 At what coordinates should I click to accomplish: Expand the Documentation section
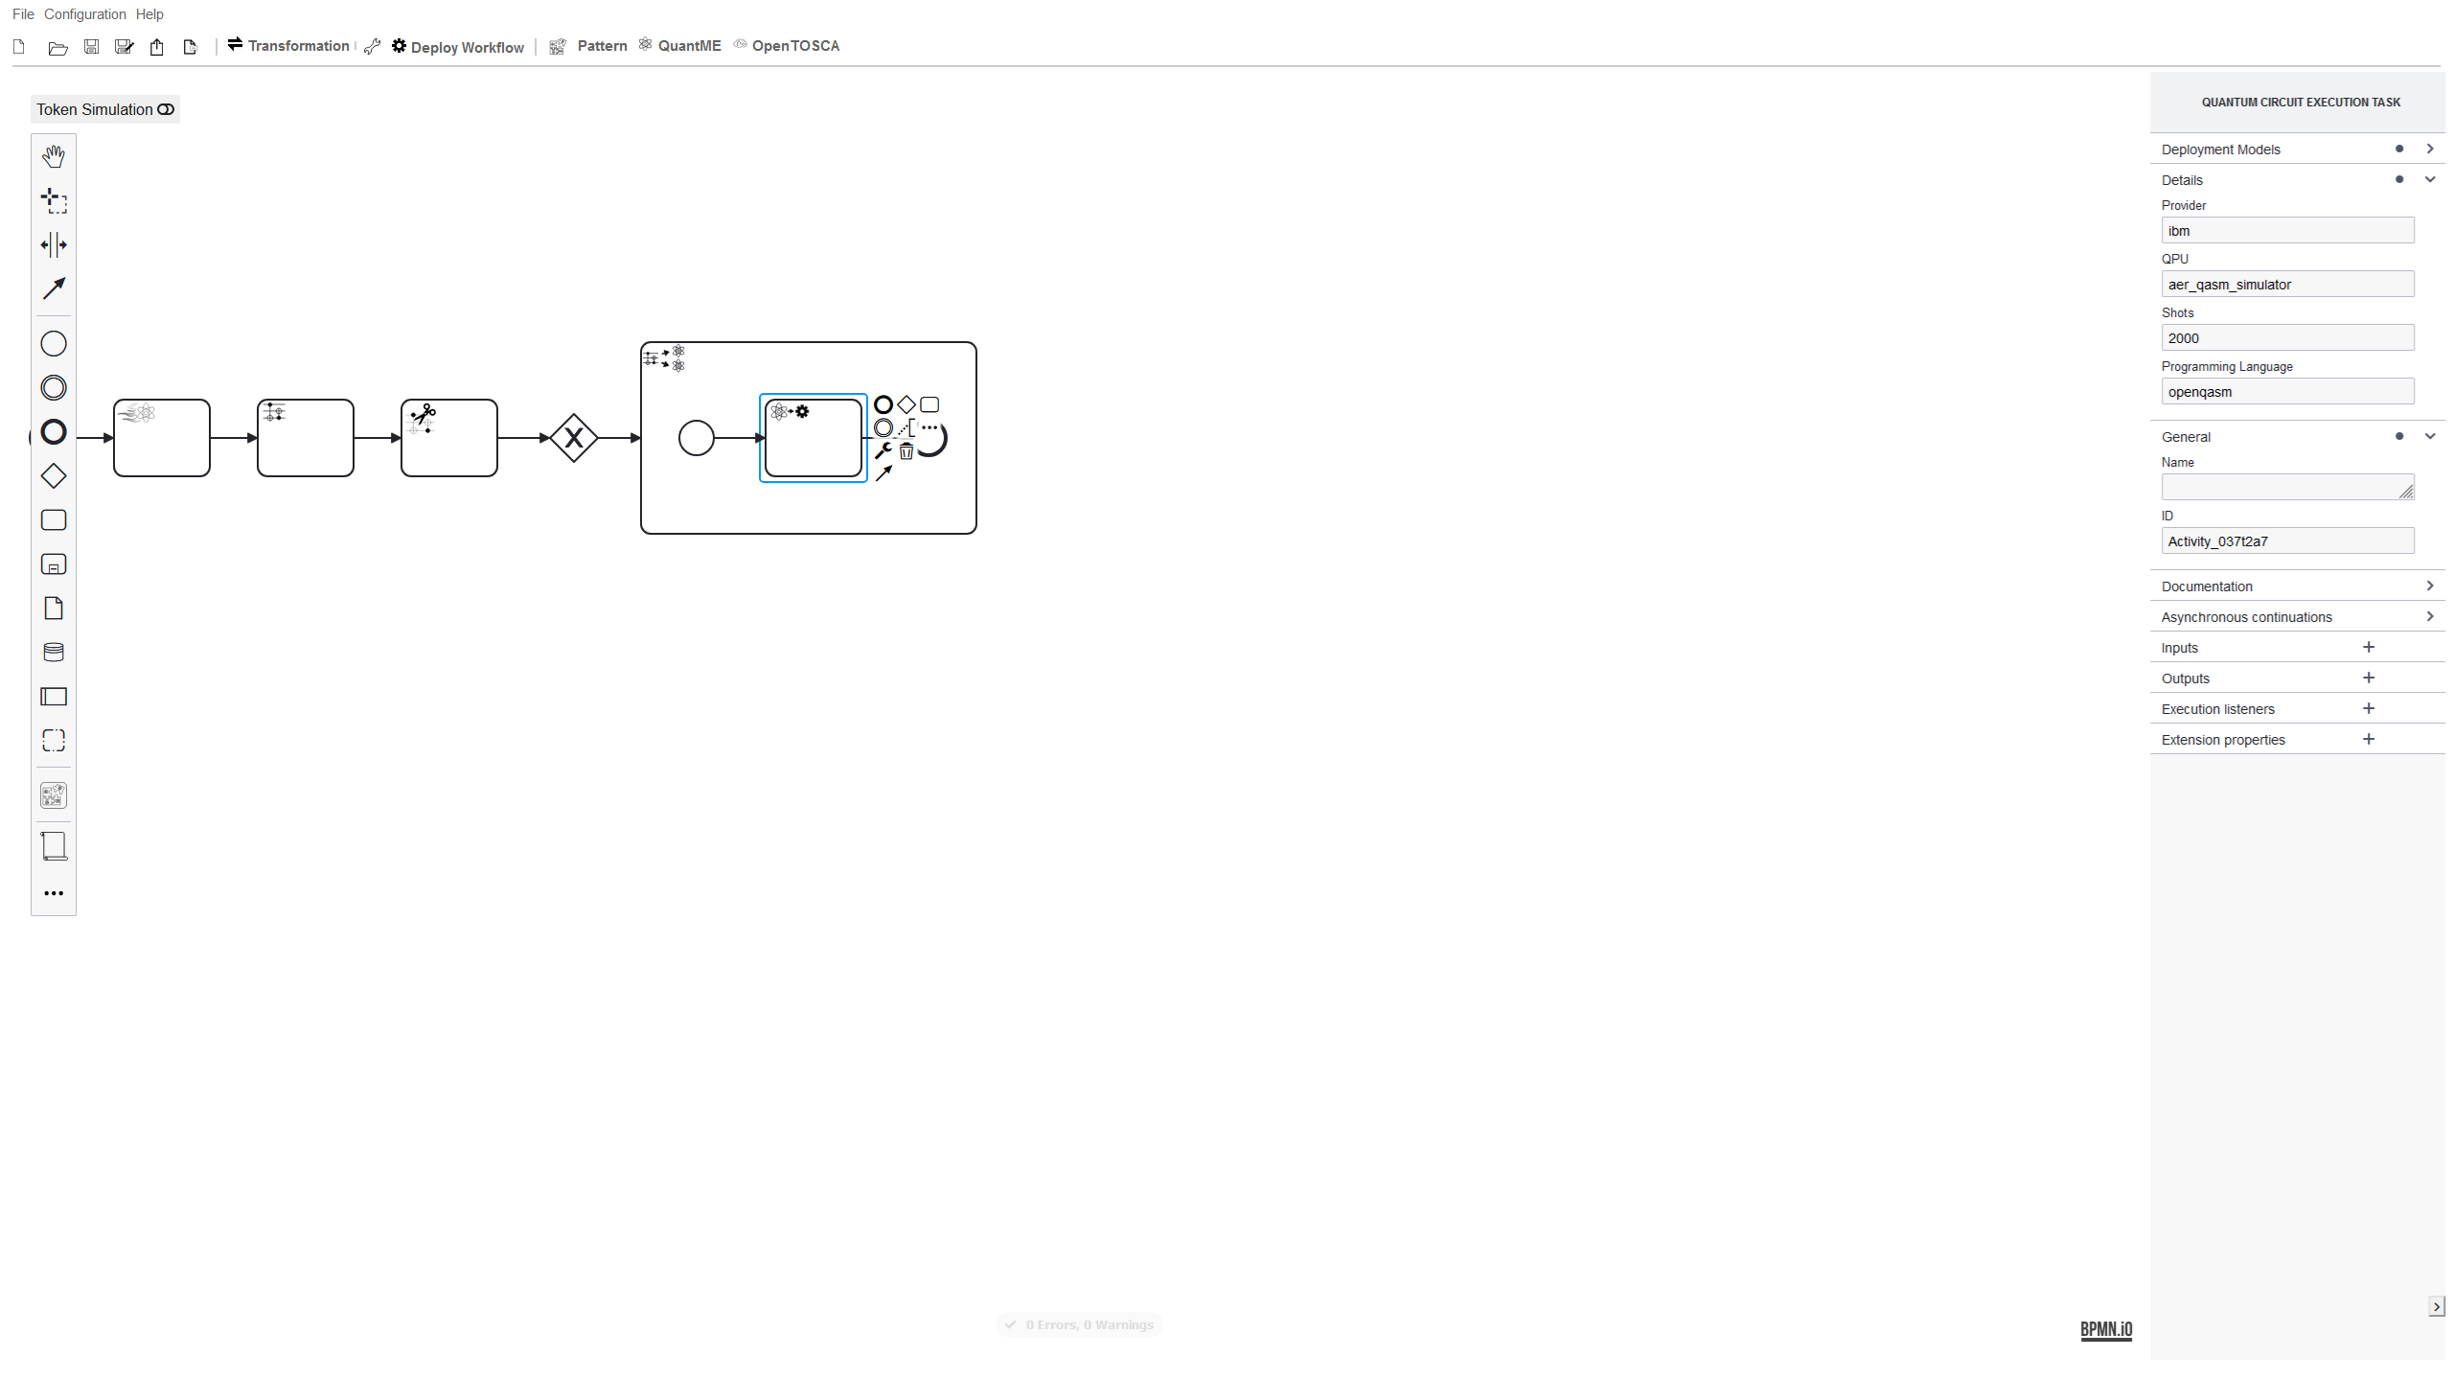(2431, 586)
